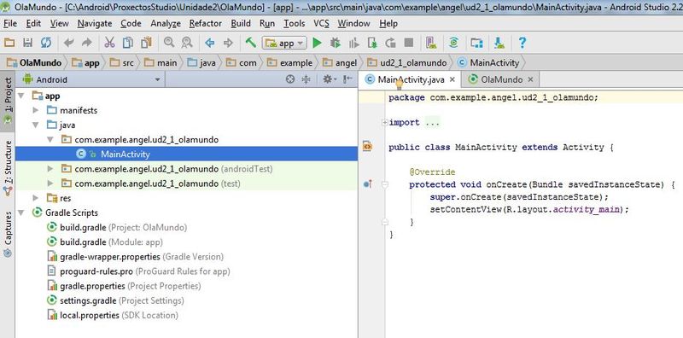Click the Replace search icon
Image resolution: width=683 pixels, height=338 pixels.
(187, 43)
